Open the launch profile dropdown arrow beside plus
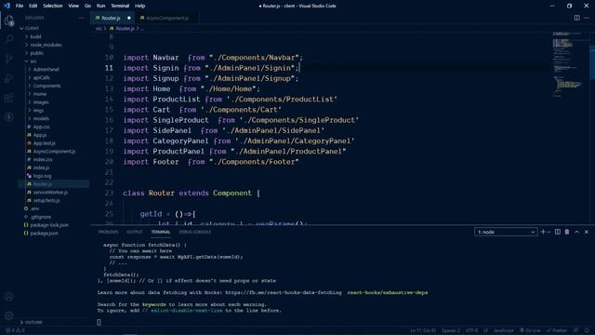Image resolution: width=595 pixels, height=335 pixels. tap(549, 232)
